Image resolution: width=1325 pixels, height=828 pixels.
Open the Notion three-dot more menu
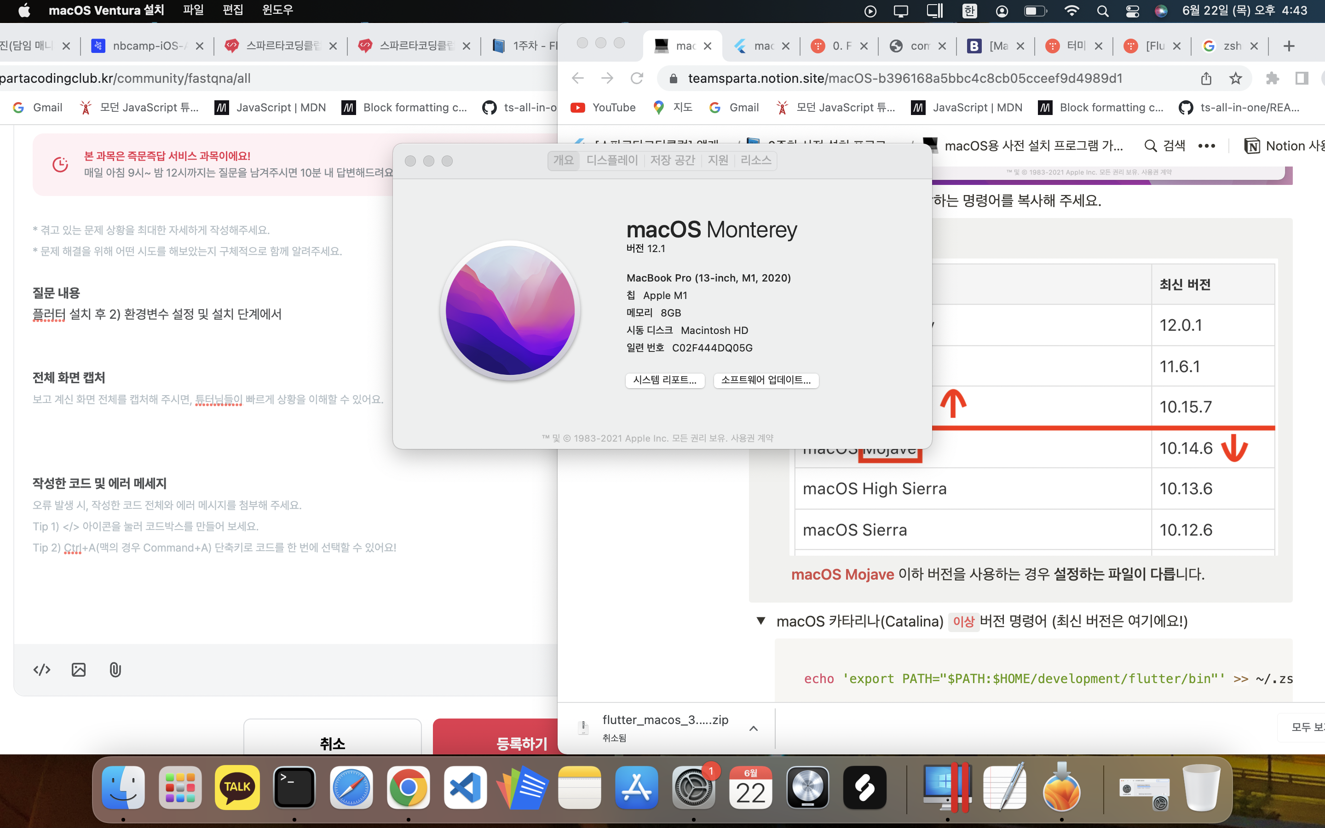click(1206, 146)
